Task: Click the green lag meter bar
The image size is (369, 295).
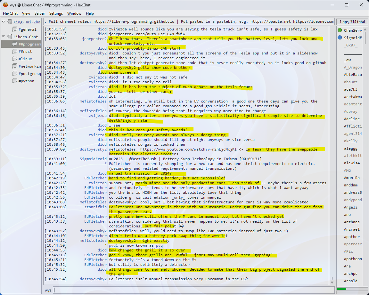Action: click(342, 289)
